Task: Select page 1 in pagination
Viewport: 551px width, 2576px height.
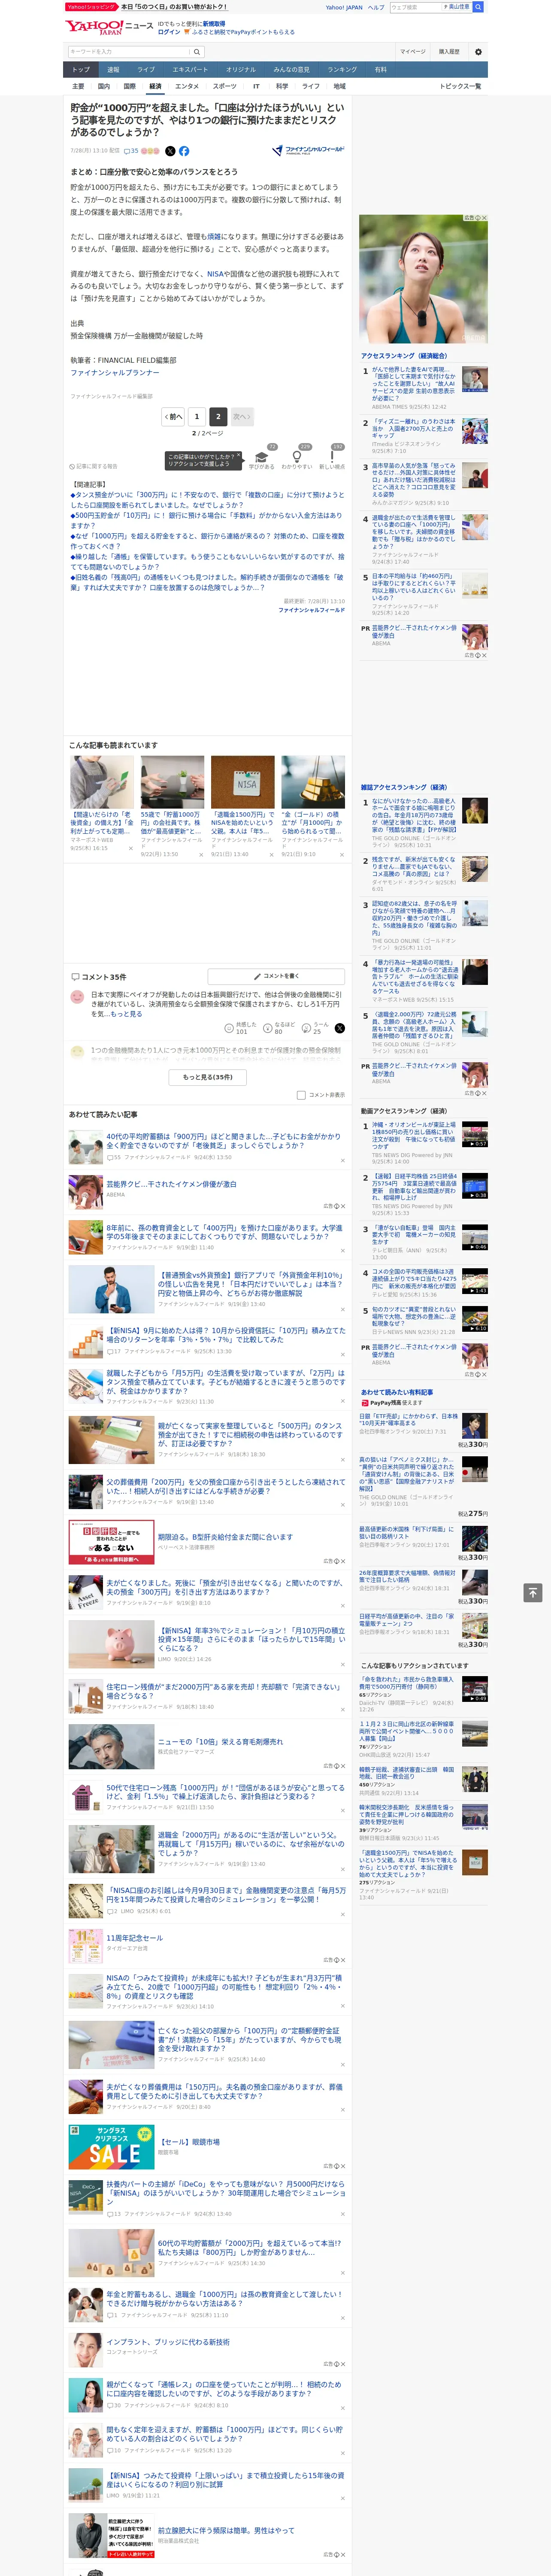Action: [x=196, y=416]
